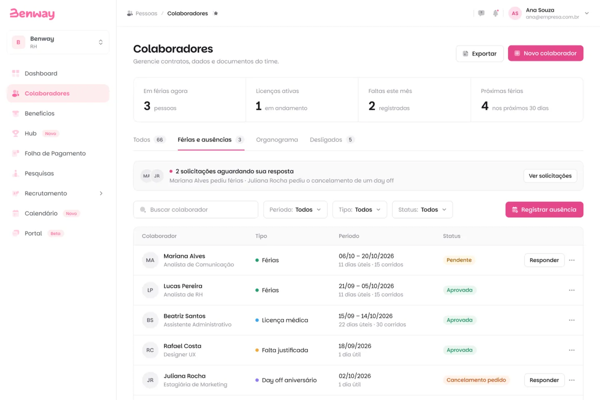Click the Benway logo
The image size is (600, 400).
(32, 14)
